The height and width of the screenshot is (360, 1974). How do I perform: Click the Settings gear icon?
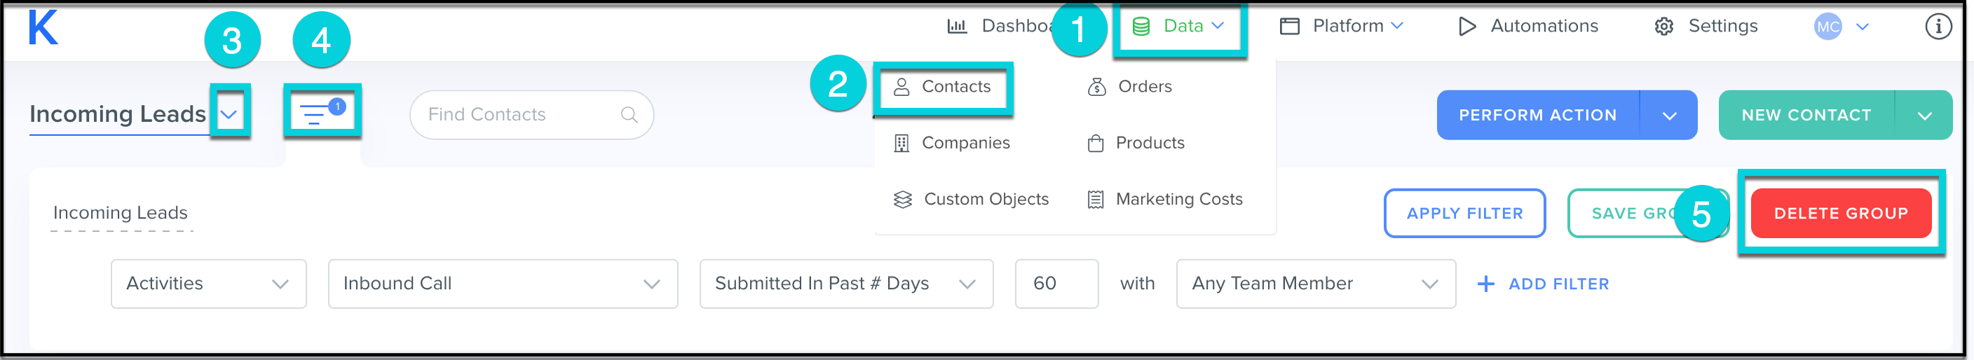(1663, 27)
